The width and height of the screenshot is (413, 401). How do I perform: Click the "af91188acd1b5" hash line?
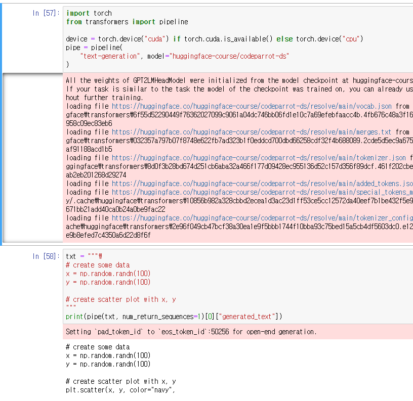[x=89, y=149]
